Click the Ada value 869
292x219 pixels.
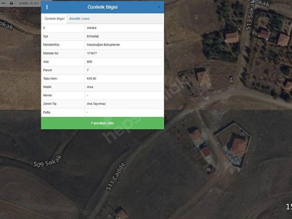[89, 62]
